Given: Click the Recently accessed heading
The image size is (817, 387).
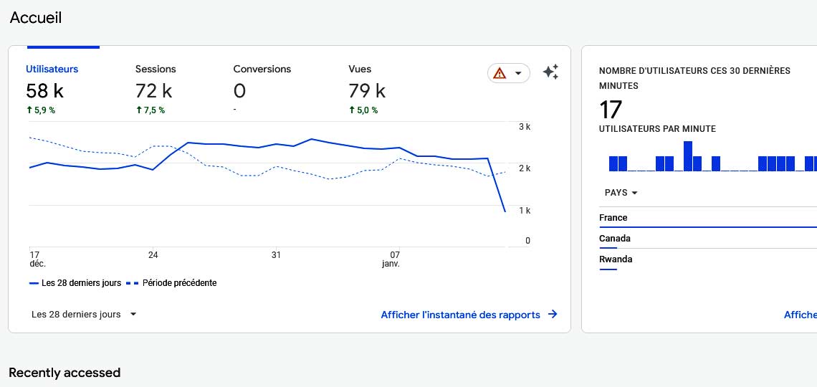Looking at the screenshot, I should point(64,373).
